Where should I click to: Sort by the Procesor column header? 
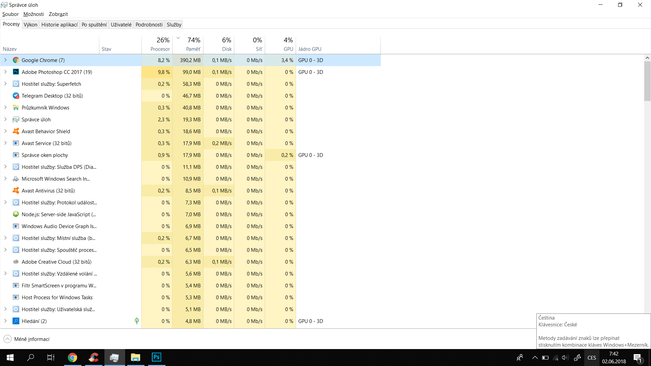tap(160, 49)
